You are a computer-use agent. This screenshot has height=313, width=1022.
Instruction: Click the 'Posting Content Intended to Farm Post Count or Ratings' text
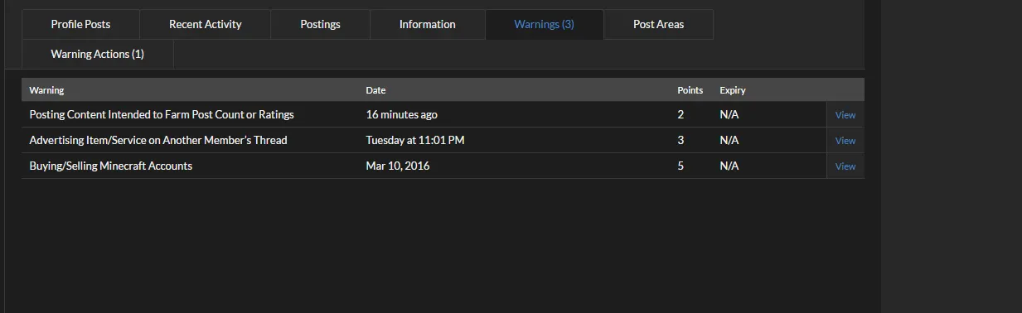pyautogui.click(x=162, y=114)
